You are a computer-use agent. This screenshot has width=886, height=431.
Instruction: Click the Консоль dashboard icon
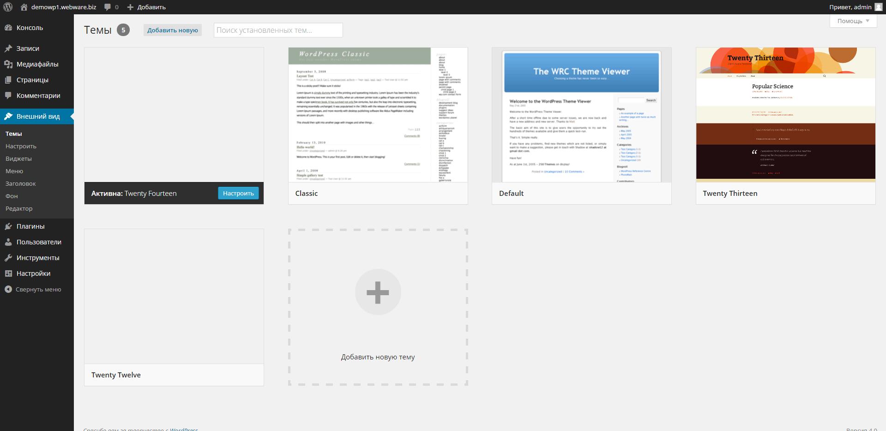point(8,28)
